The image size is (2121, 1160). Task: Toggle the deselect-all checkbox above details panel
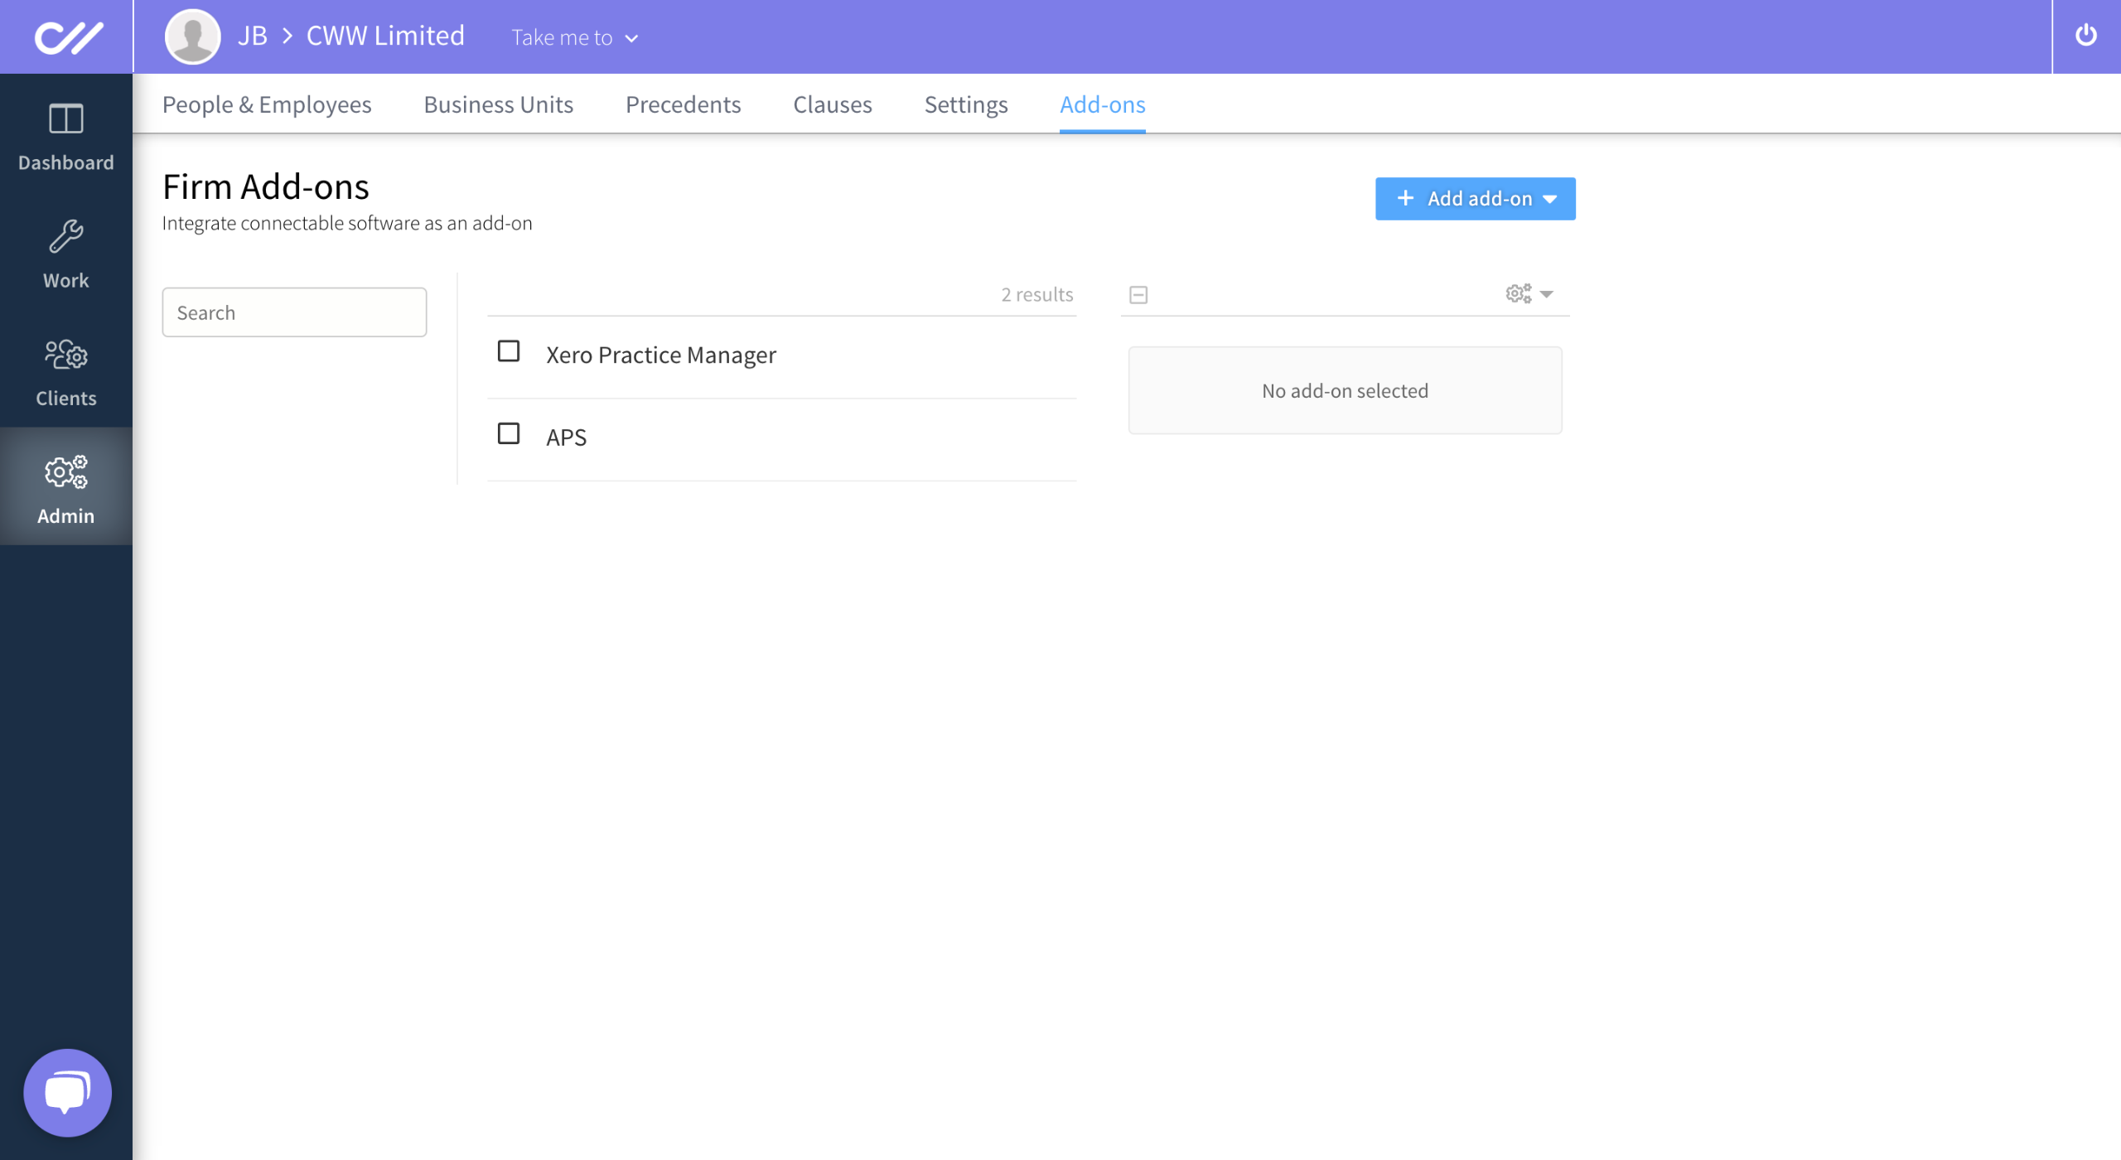[1138, 295]
